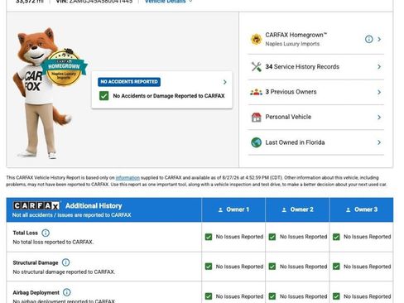This screenshot has height=303, width=404.
Task: Click Structural Damage checkmark for Owner 2
Action: click(x=272, y=267)
